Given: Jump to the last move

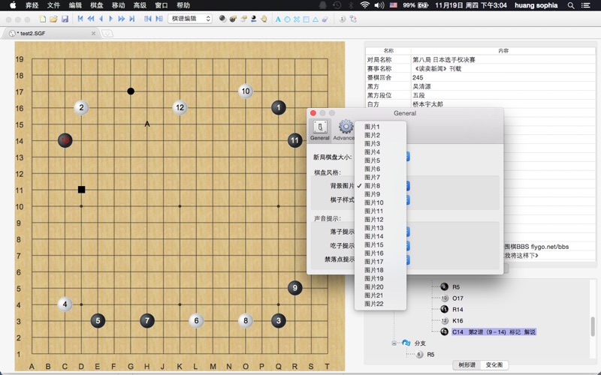Looking at the screenshot, I should pos(132,19).
